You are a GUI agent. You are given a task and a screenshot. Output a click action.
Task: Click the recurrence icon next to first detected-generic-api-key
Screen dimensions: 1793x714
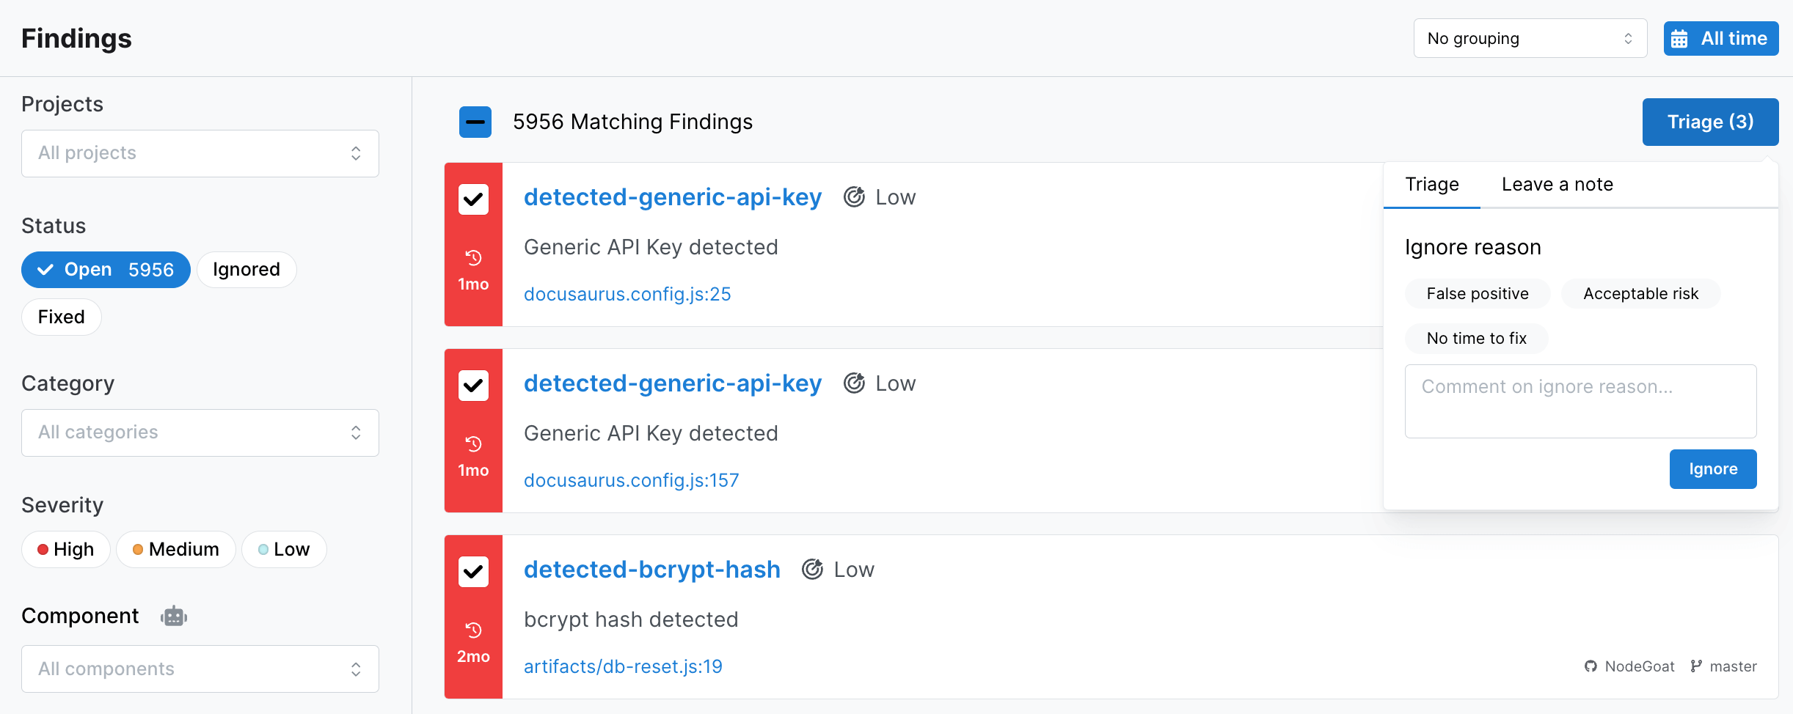(x=855, y=196)
